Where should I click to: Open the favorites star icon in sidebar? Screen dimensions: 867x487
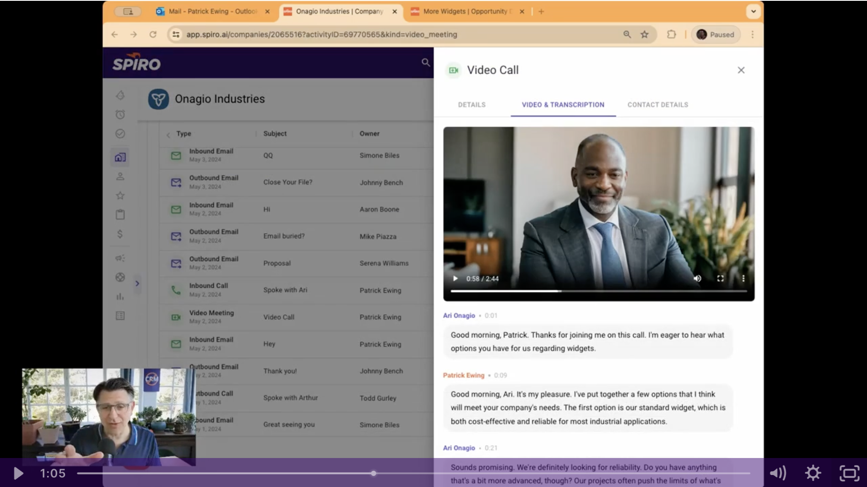coord(120,195)
